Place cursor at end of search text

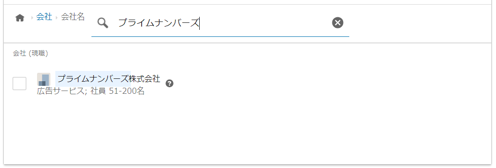click(x=199, y=23)
